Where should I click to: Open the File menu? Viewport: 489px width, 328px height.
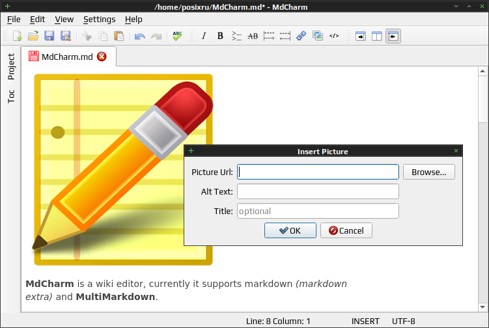pos(14,20)
